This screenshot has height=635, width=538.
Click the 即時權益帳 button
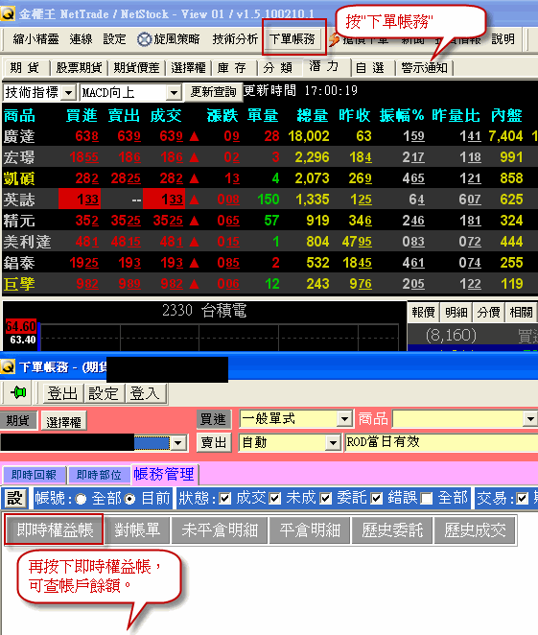55,529
